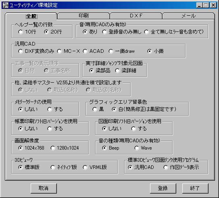
Task: Choose MC-X radio option
Action: point(69,51)
